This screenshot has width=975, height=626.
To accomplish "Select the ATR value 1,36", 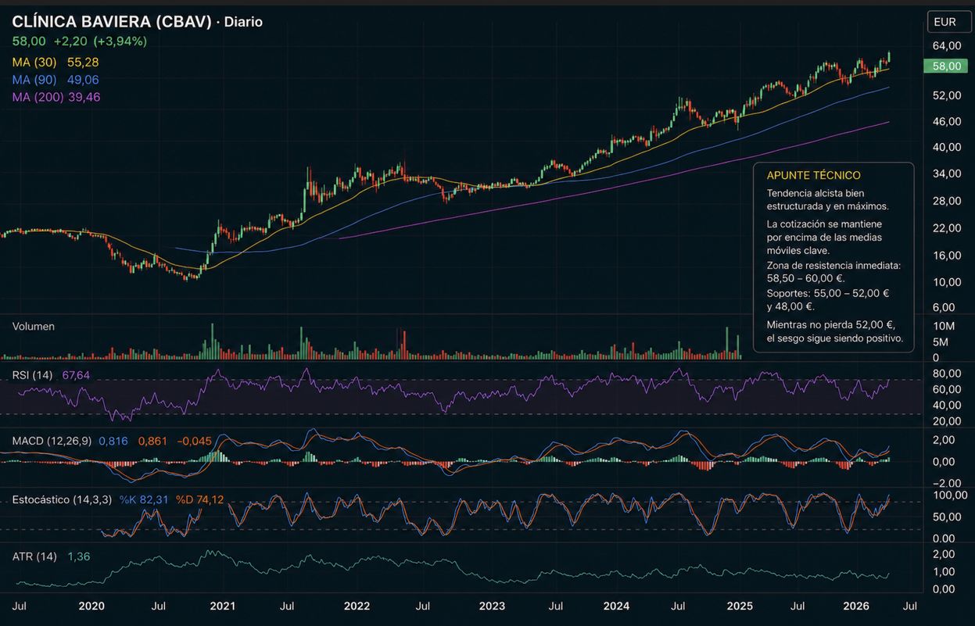I will pos(78,556).
